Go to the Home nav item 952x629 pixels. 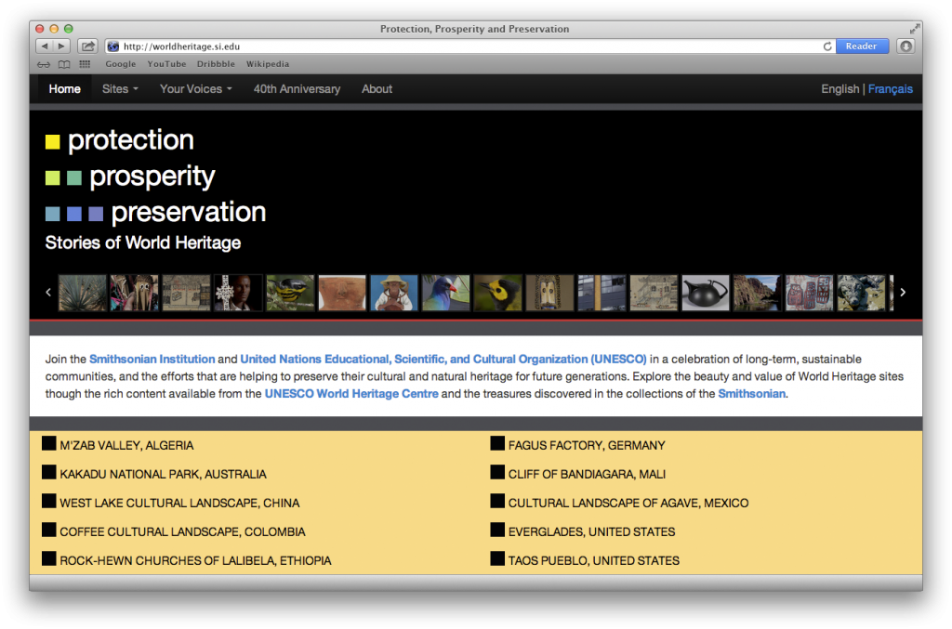pos(64,89)
